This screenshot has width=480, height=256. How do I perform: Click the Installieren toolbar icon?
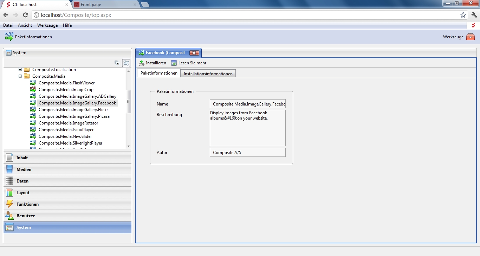pos(142,63)
